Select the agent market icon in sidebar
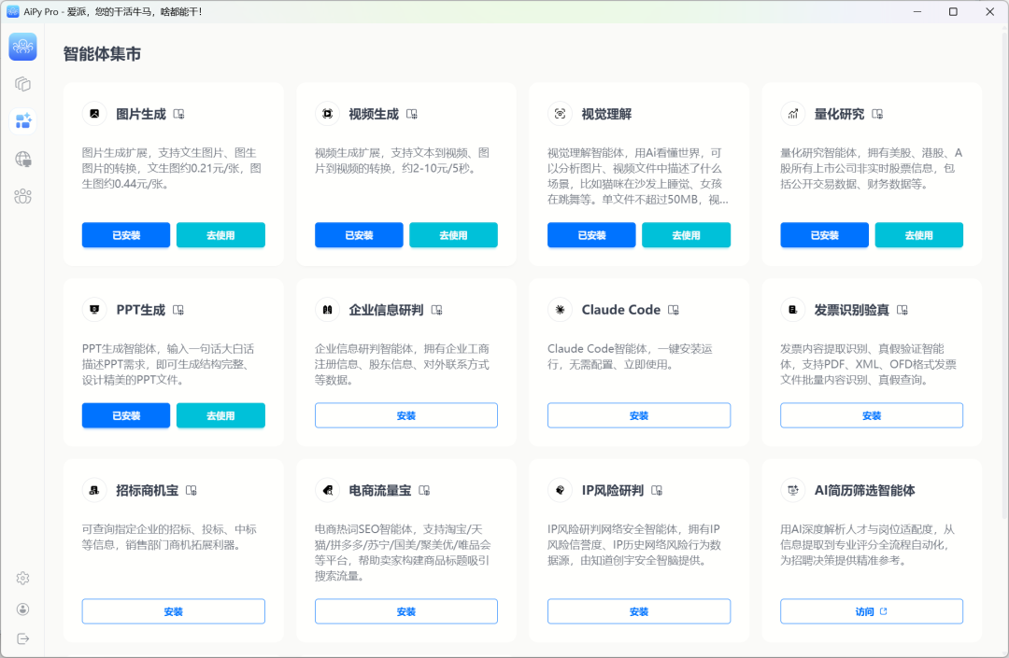The width and height of the screenshot is (1009, 658). [23, 120]
